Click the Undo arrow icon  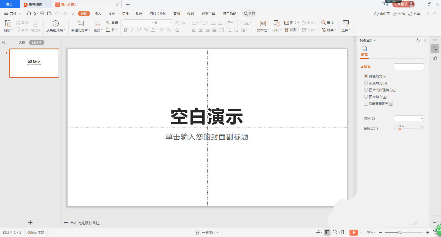pyautogui.click(x=56, y=14)
